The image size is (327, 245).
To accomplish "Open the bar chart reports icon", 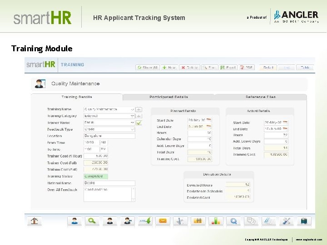I will coord(216,221).
